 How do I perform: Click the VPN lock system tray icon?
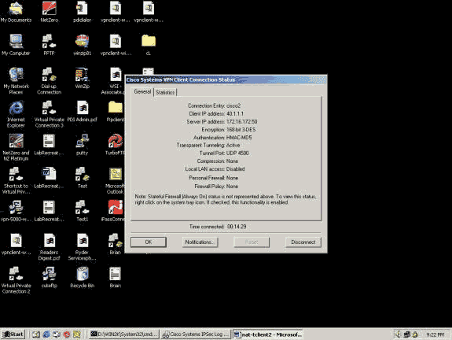pyautogui.click(x=415, y=334)
